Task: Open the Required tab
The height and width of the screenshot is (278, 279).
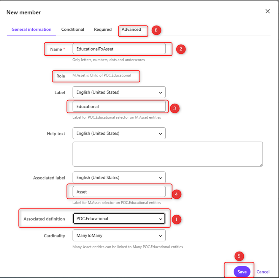Action: [x=103, y=29]
